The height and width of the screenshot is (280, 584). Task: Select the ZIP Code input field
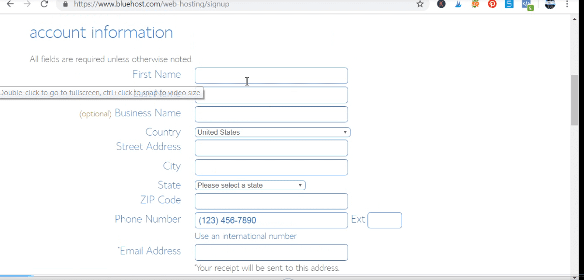click(271, 201)
